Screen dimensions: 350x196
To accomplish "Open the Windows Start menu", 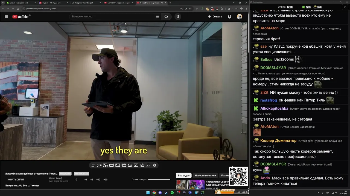I will click(148, 193).
